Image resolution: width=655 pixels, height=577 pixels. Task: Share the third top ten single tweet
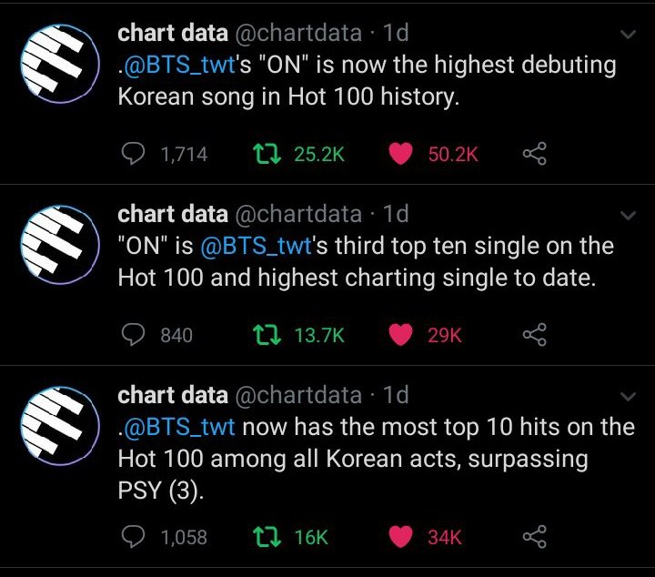point(535,336)
